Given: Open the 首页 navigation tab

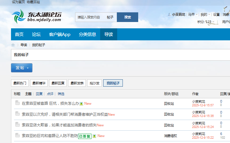Looking at the screenshot, I should (x=19, y=34).
